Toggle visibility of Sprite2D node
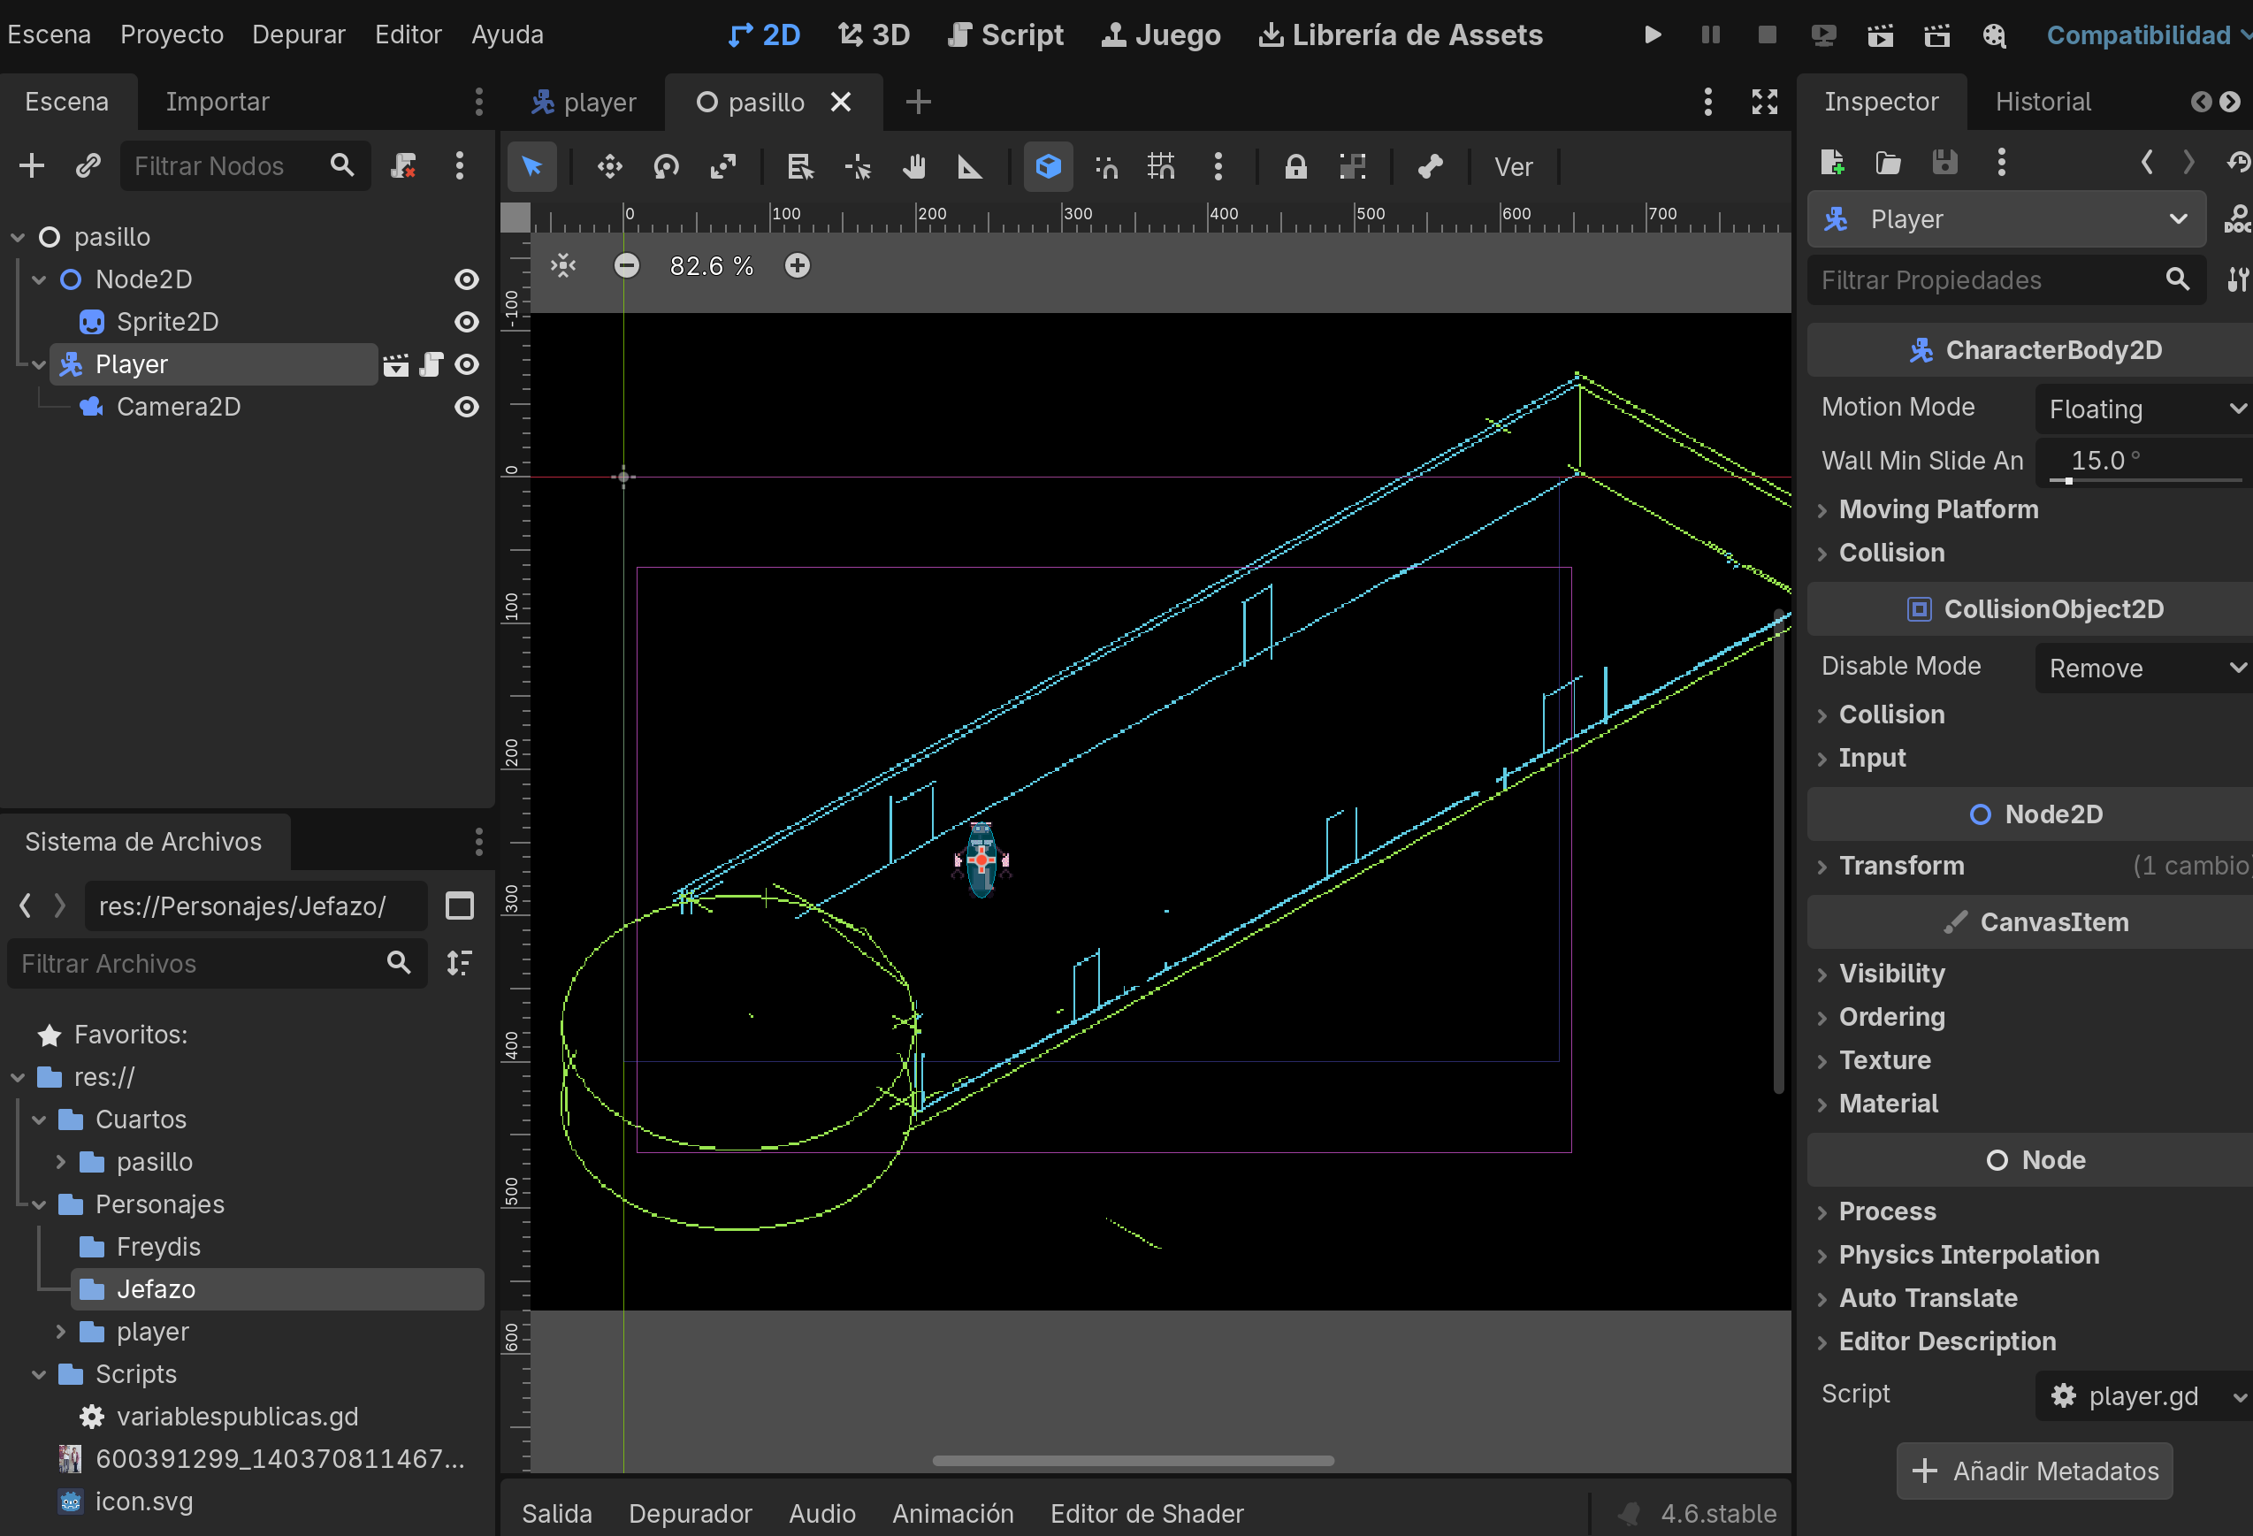The image size is (2253, 1536). coord(466,322)
